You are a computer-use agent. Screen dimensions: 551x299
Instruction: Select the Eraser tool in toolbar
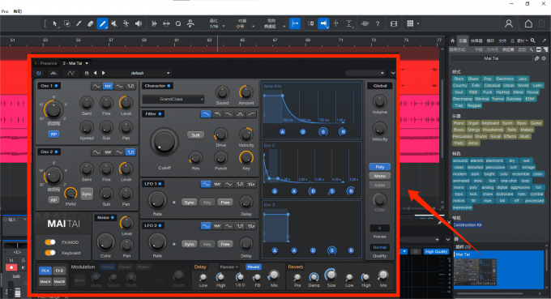[90, 23]
